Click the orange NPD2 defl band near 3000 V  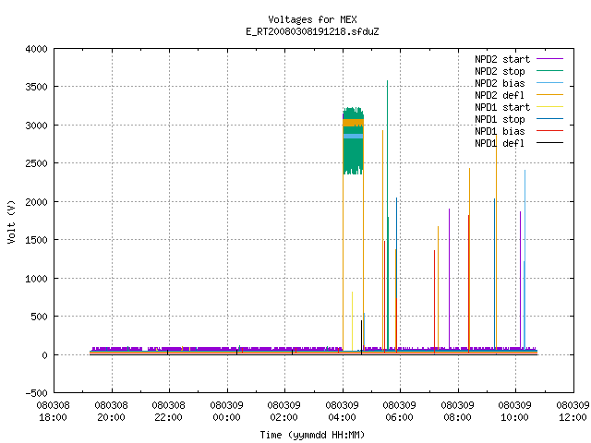click(353, 123)
